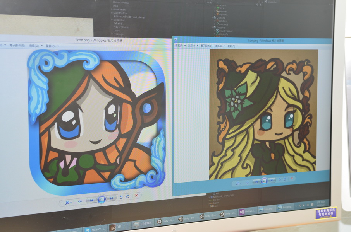Viewport: 351px width, 232px height.
Task: Start slideshow in left Photo Viewer
Action: pos(102,199)
